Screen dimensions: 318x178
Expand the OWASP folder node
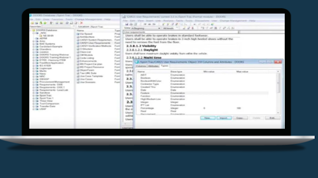[x=34, y=79]
